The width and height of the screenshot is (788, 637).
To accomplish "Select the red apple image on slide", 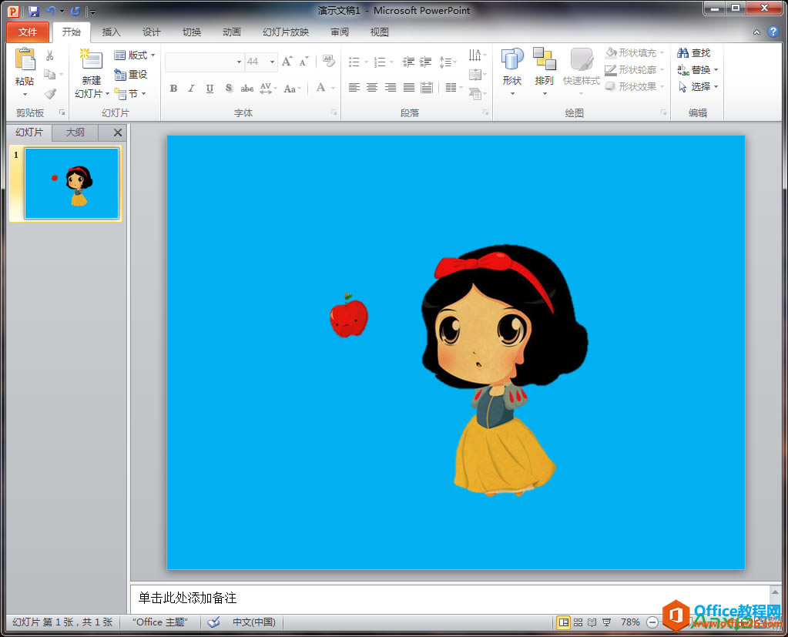I will [349, 316].
